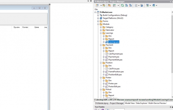This screenshot has height=110, width=173.
Task: Click the Add New Project folder icon
Action: [104, 5]
